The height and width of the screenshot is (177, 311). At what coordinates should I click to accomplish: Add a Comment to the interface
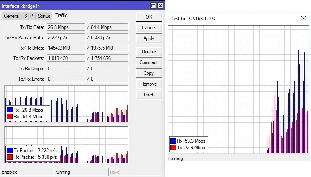click(149, 62)
